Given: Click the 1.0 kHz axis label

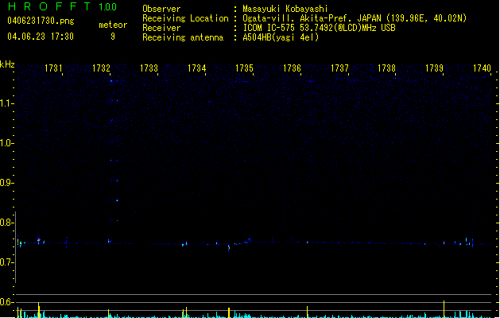Looking at the screenshot, I should click(x=6, y=143).
